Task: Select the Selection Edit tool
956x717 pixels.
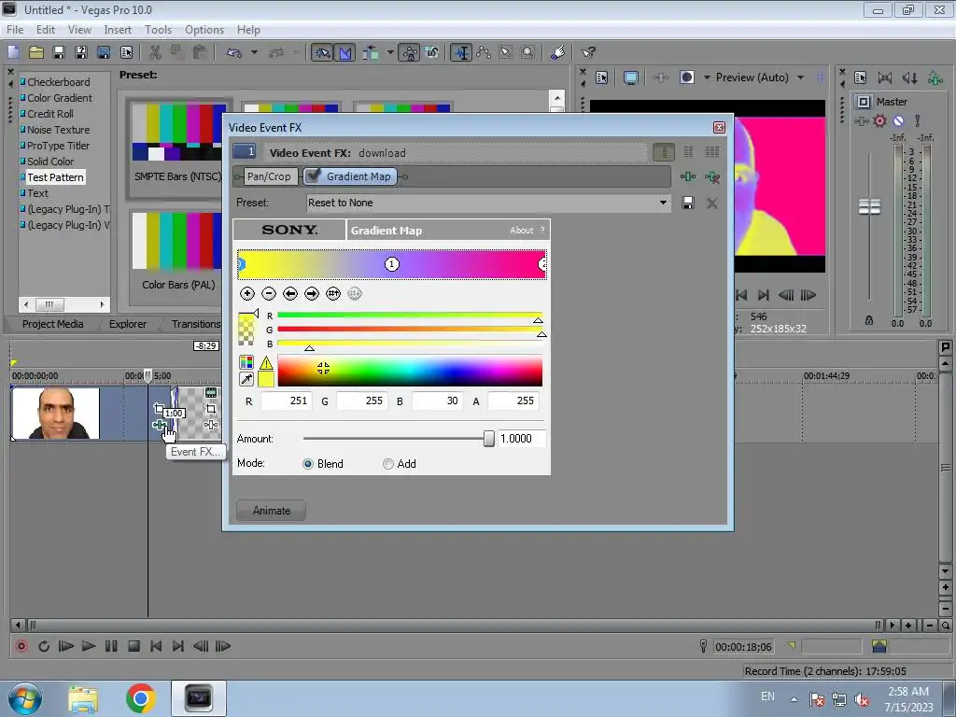Action: tap(506, 52)
